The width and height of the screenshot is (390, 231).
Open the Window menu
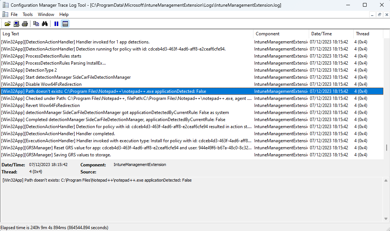point(46,14)
